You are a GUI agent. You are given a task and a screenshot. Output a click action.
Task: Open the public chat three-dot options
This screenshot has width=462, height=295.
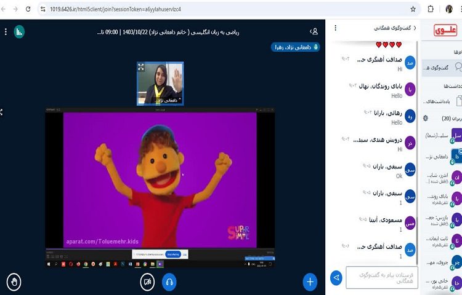335,28
